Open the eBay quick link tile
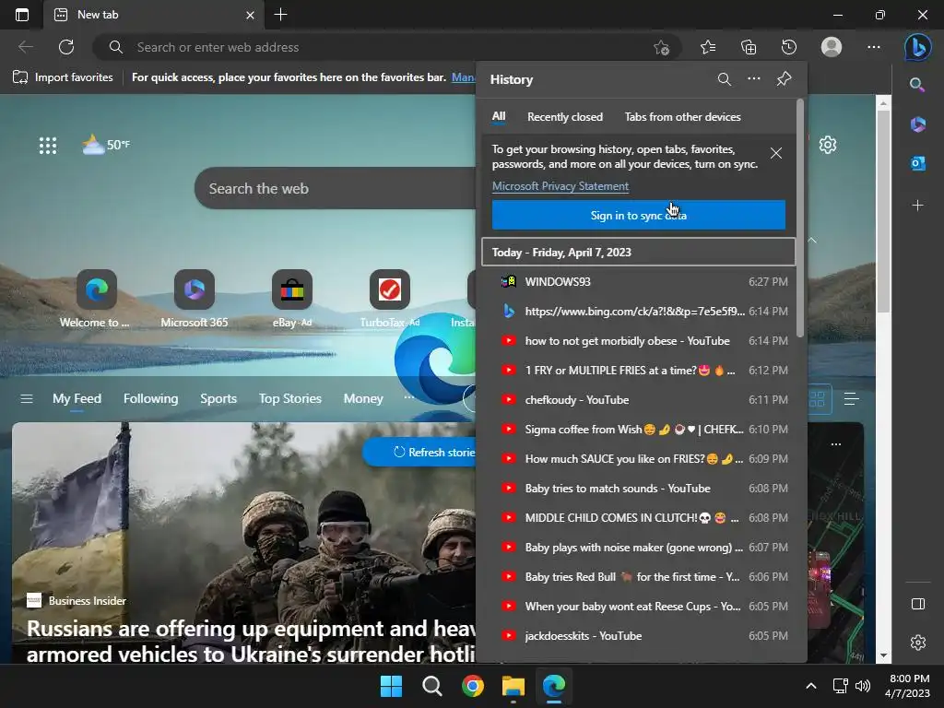944x708 pixels. tap(292, 300)
